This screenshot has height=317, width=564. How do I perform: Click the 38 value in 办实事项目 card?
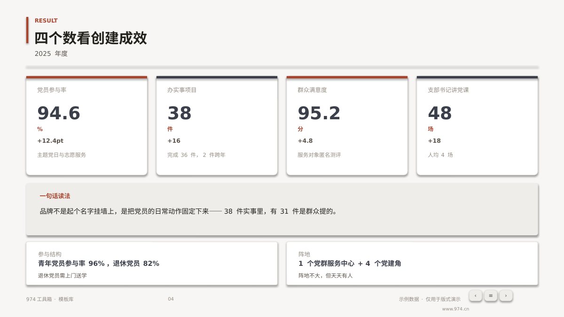(x=180, y=113)
